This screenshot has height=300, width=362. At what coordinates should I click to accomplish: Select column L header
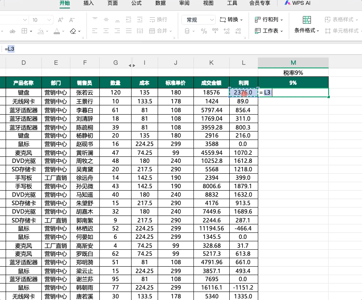[x=244, y=63]
